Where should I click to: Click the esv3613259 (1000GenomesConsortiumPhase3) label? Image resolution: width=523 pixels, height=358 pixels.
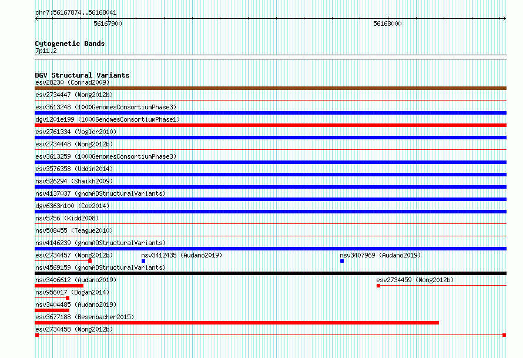click(106, 156)
